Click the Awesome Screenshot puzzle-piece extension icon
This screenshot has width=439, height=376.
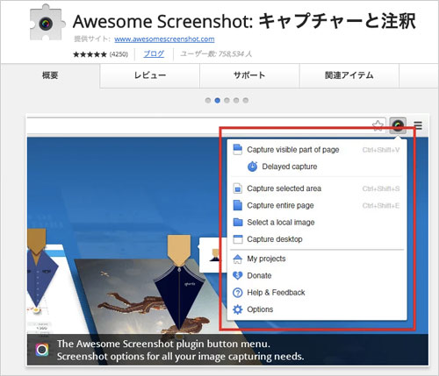[47, 22]
